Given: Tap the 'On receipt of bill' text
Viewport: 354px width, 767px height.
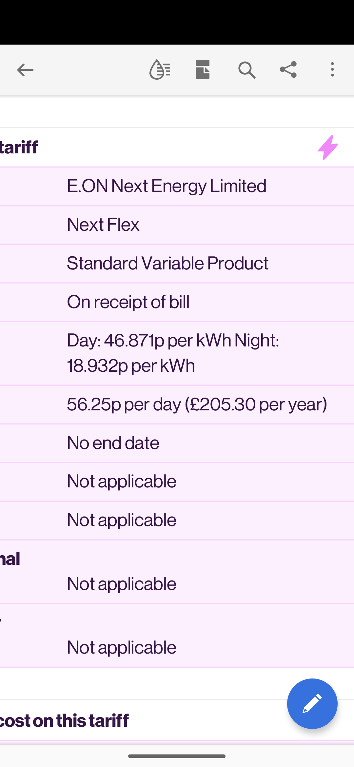Looking at the screenshot, I should point(128,302).
